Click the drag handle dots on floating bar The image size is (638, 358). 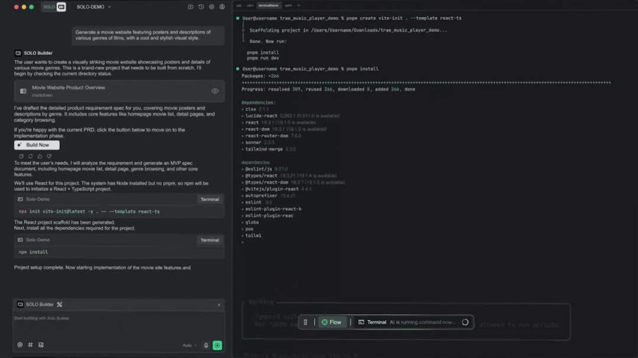(305, 322)
